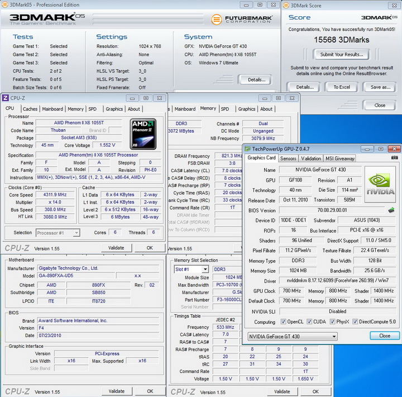
Task: Click the NB Frequency 3079.9 MHz value
Action: [263, 139]
